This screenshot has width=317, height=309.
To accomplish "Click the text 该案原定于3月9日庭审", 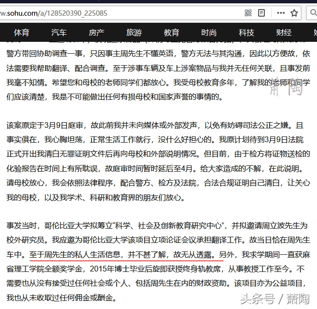I will coord(45,126).
